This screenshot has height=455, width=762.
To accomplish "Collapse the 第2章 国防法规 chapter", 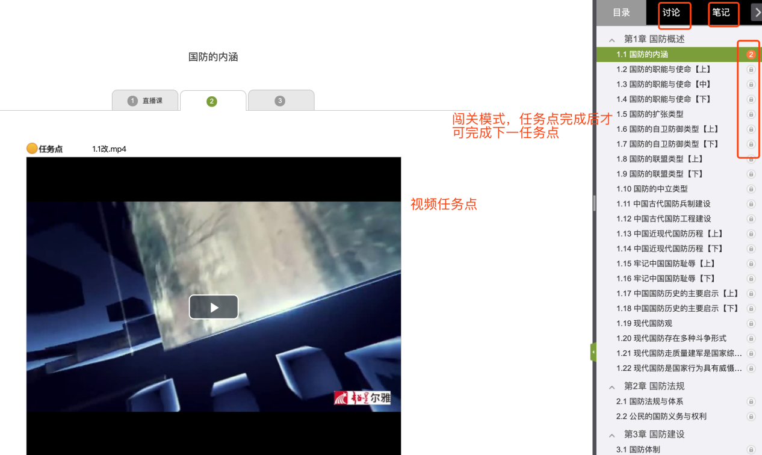I will tap(612, 386).
